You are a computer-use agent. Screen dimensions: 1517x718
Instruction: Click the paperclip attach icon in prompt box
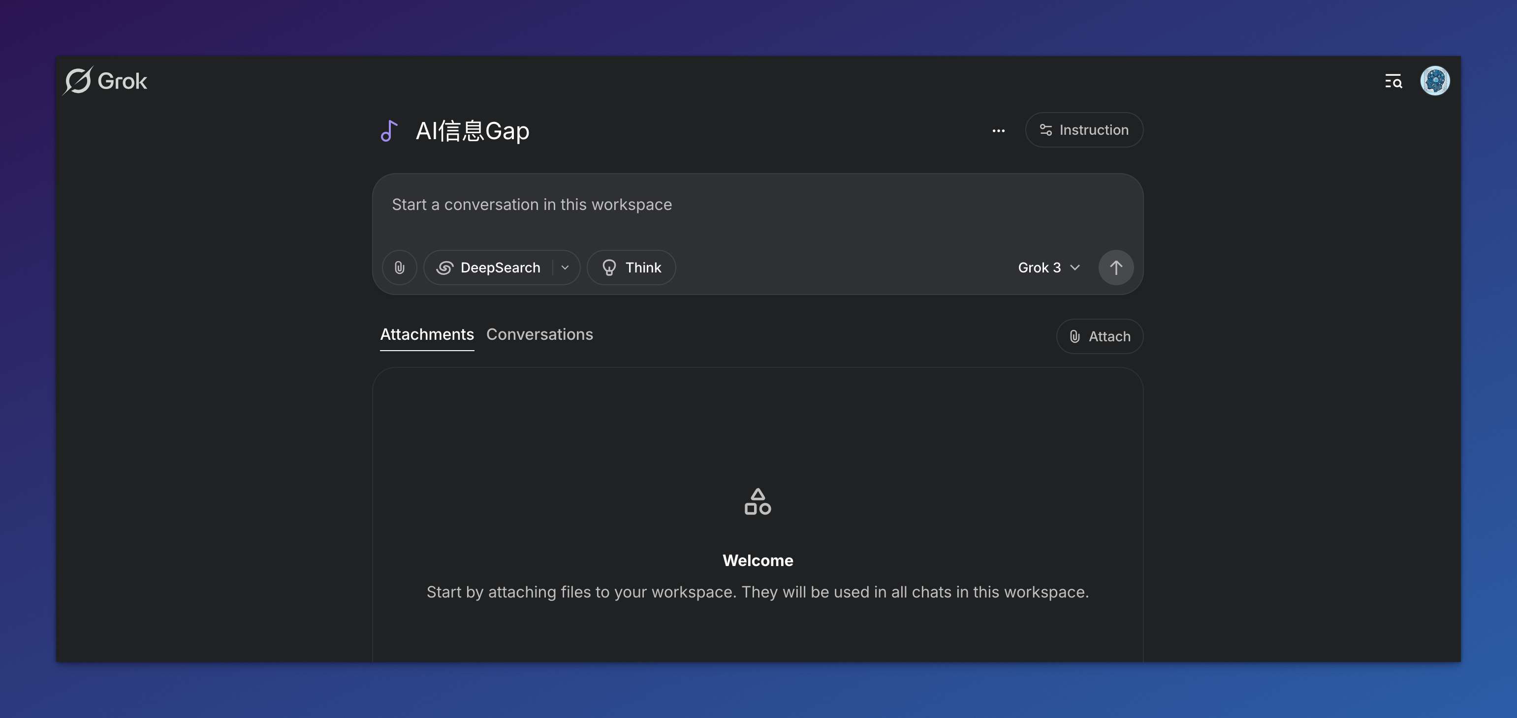click(399, 268)
